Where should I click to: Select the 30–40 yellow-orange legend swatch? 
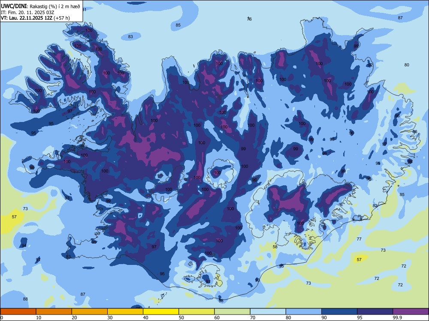click(125, 312)
